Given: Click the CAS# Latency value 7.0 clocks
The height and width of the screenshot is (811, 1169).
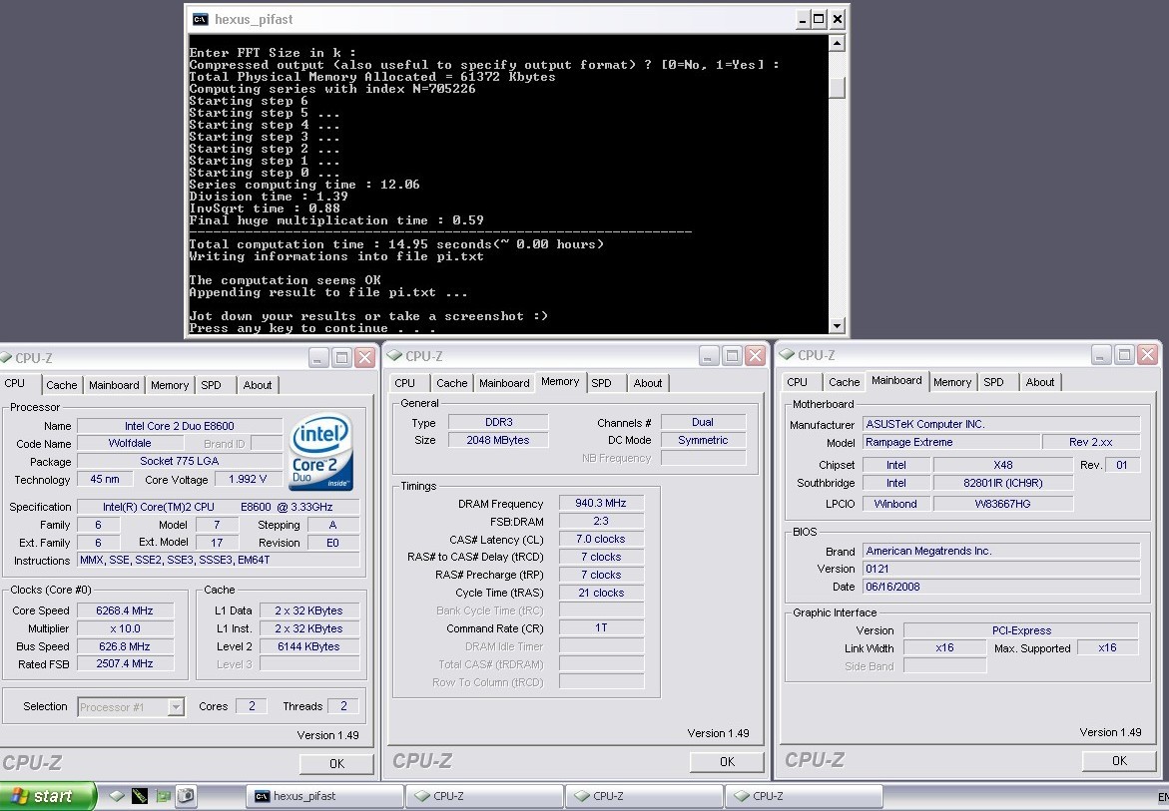Looking at the screenshot, I should pyautogui.click(x=601, y=539).
